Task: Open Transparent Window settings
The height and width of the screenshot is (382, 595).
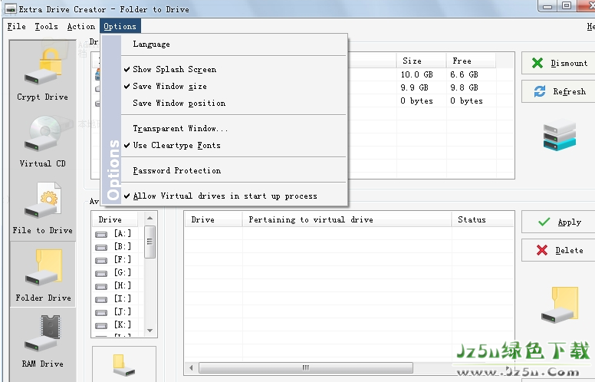Action: point(234,129)
